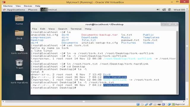Click the 'total 4' line in terminal

tap(37, 72)
